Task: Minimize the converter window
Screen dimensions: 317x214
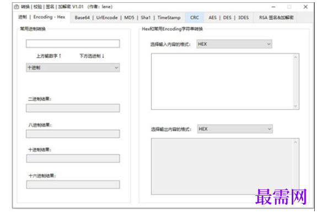Action: (x=273, y=7)
